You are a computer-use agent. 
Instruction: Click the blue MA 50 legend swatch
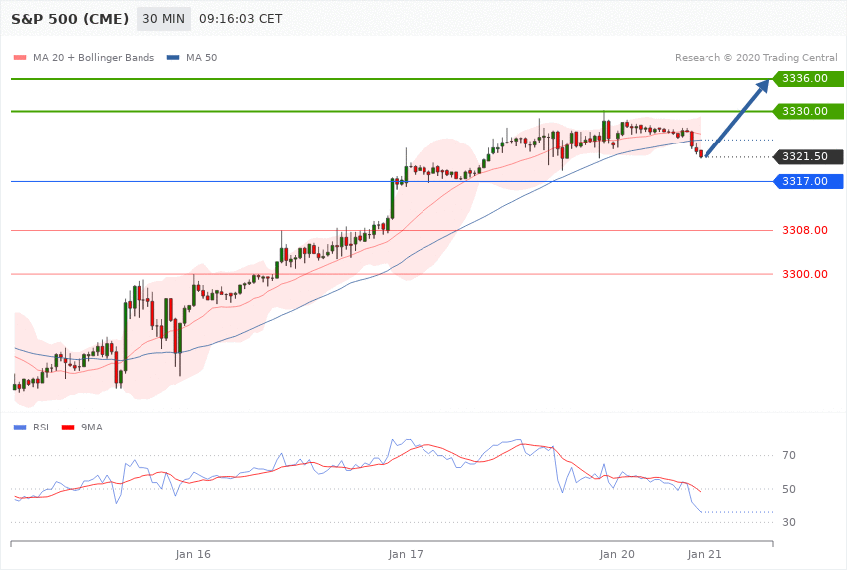point(173,57)
